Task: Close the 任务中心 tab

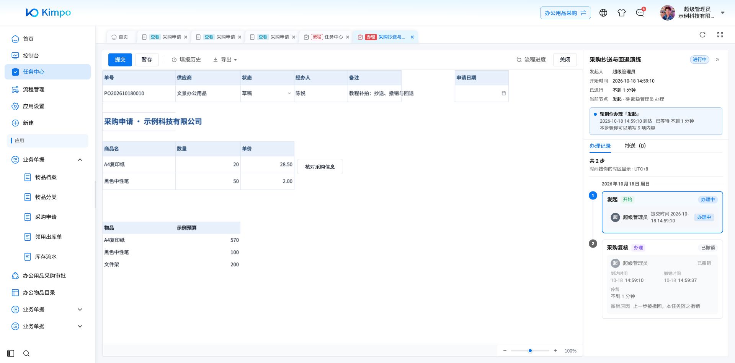Action: (x=348, y=37)
